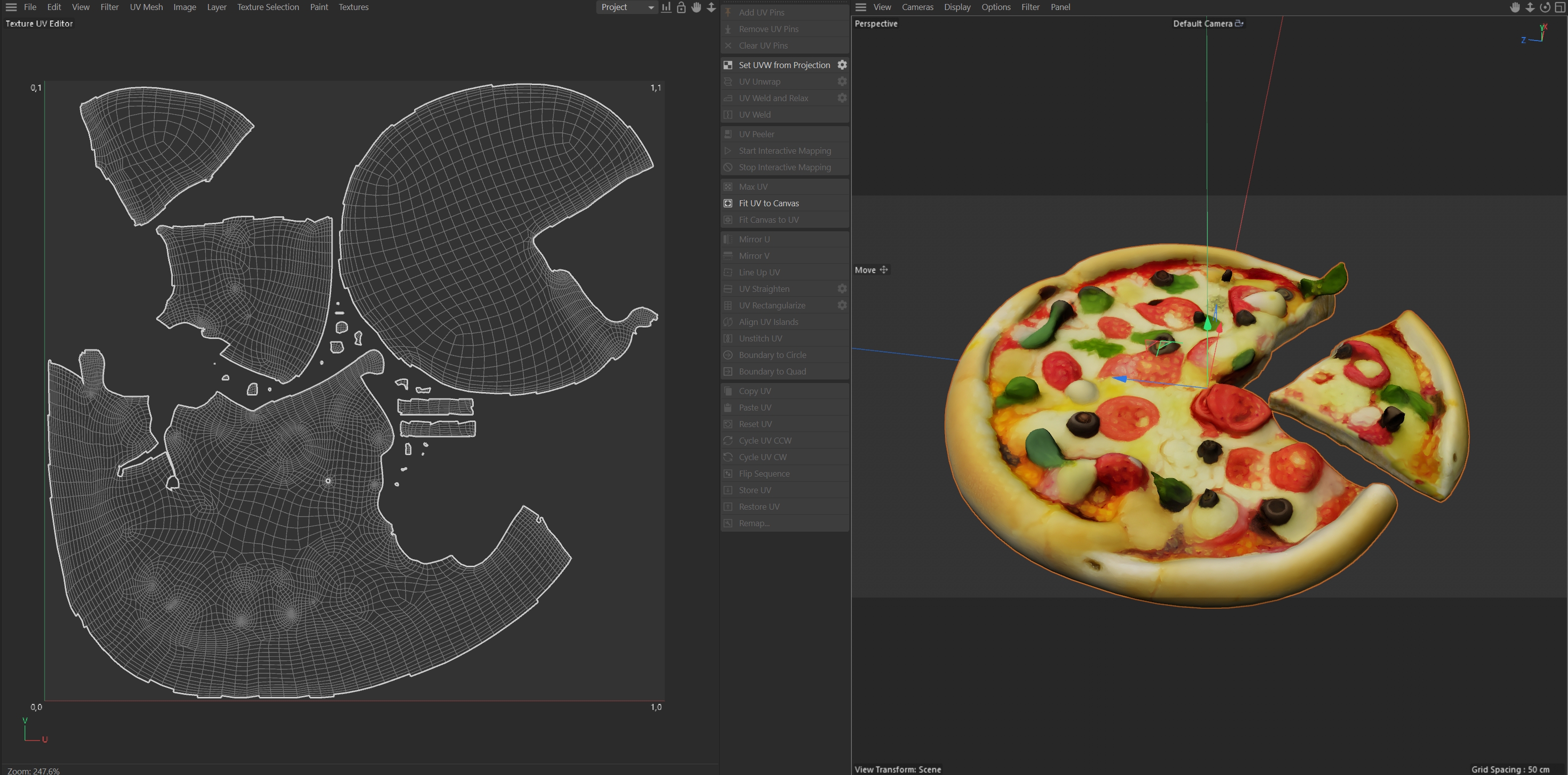Image resolution: width=1568 pixels, height=775 pixels.
Task: Open the UV Mesh menu
Action: coord(146,8)
